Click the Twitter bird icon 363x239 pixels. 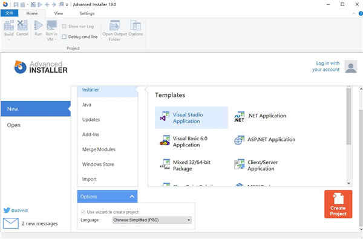coord(7,210)
